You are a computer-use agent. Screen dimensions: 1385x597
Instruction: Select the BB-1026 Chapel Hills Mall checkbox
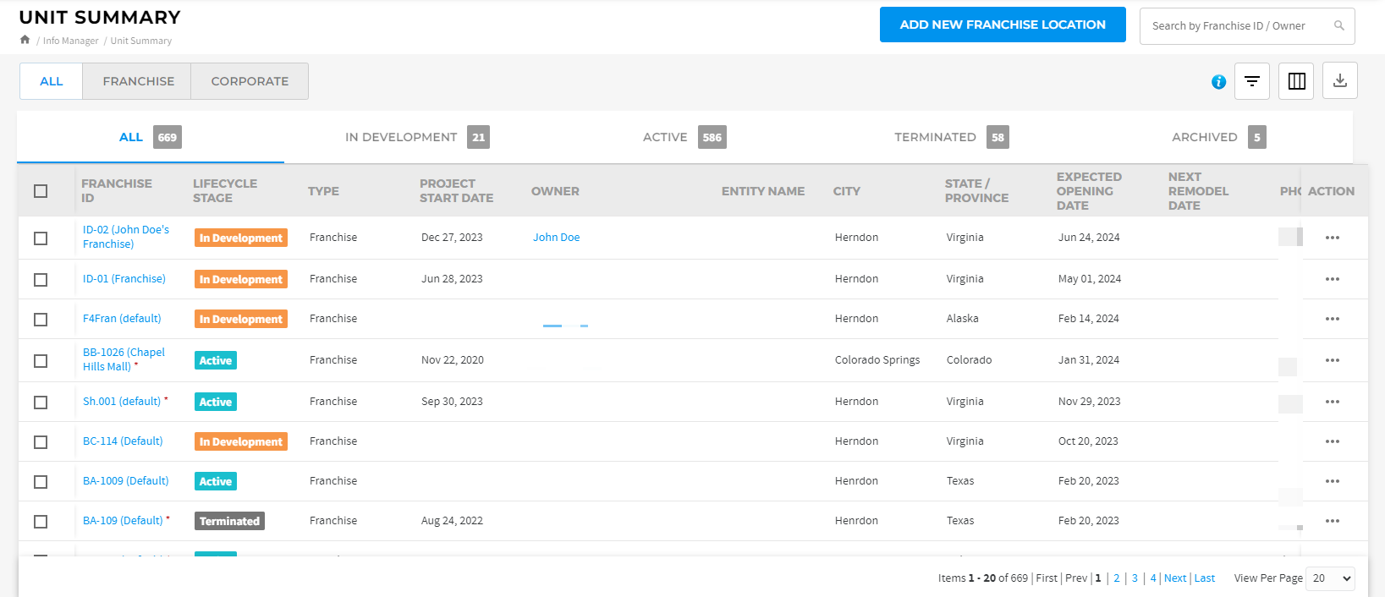pos(41,361)
